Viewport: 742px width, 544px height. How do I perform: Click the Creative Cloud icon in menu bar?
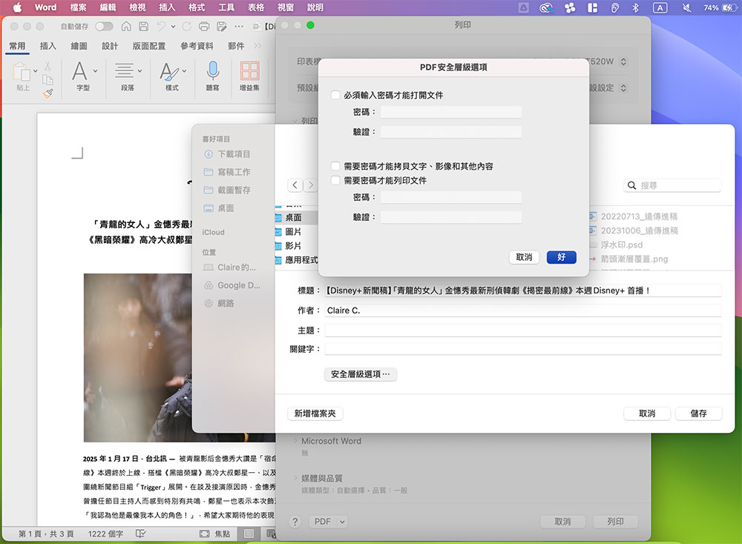tap(546, 7)
